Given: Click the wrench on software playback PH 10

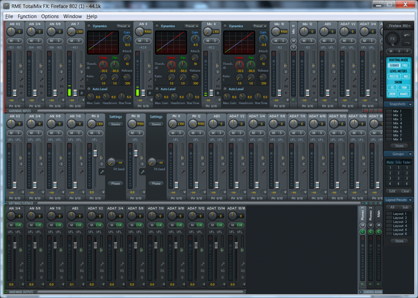Looking at the screenshot, I should coord(142,172).
